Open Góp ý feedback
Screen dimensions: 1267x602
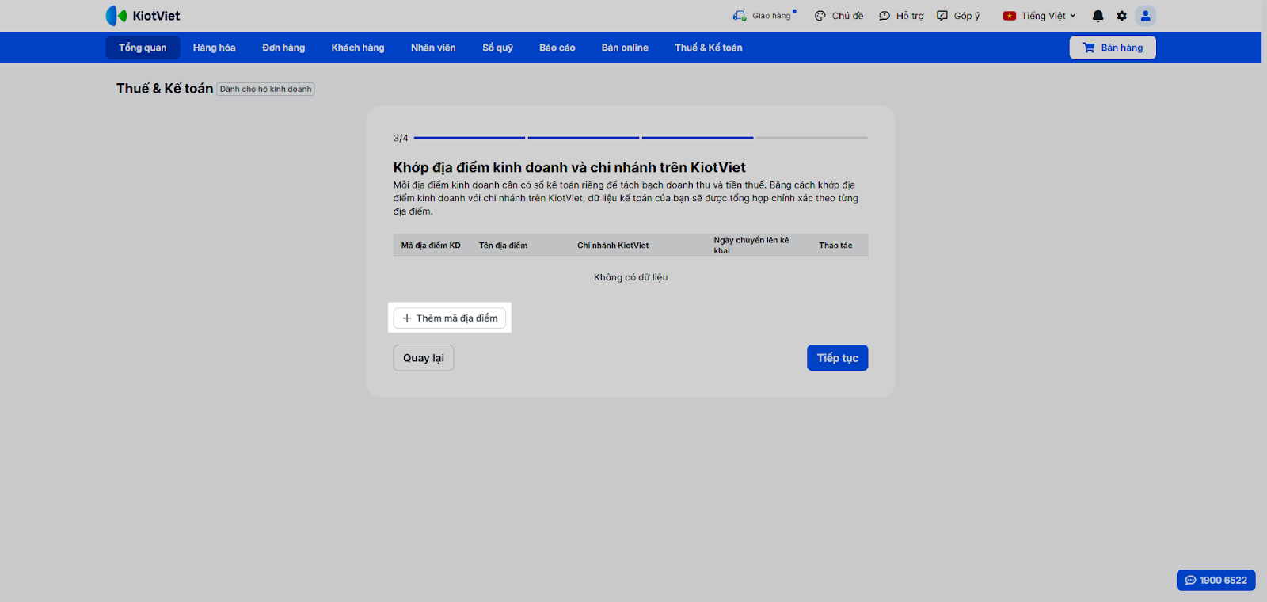point(958,16)
